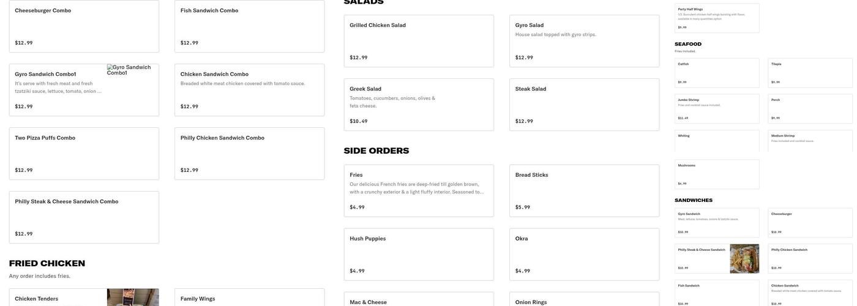Select the Catfish seafood card
Screen dimensions: 857x306
click(x=717, y=73)
